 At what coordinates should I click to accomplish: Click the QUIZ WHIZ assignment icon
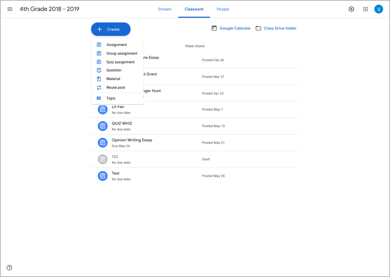pyautogui.click(x=103, y=126)
